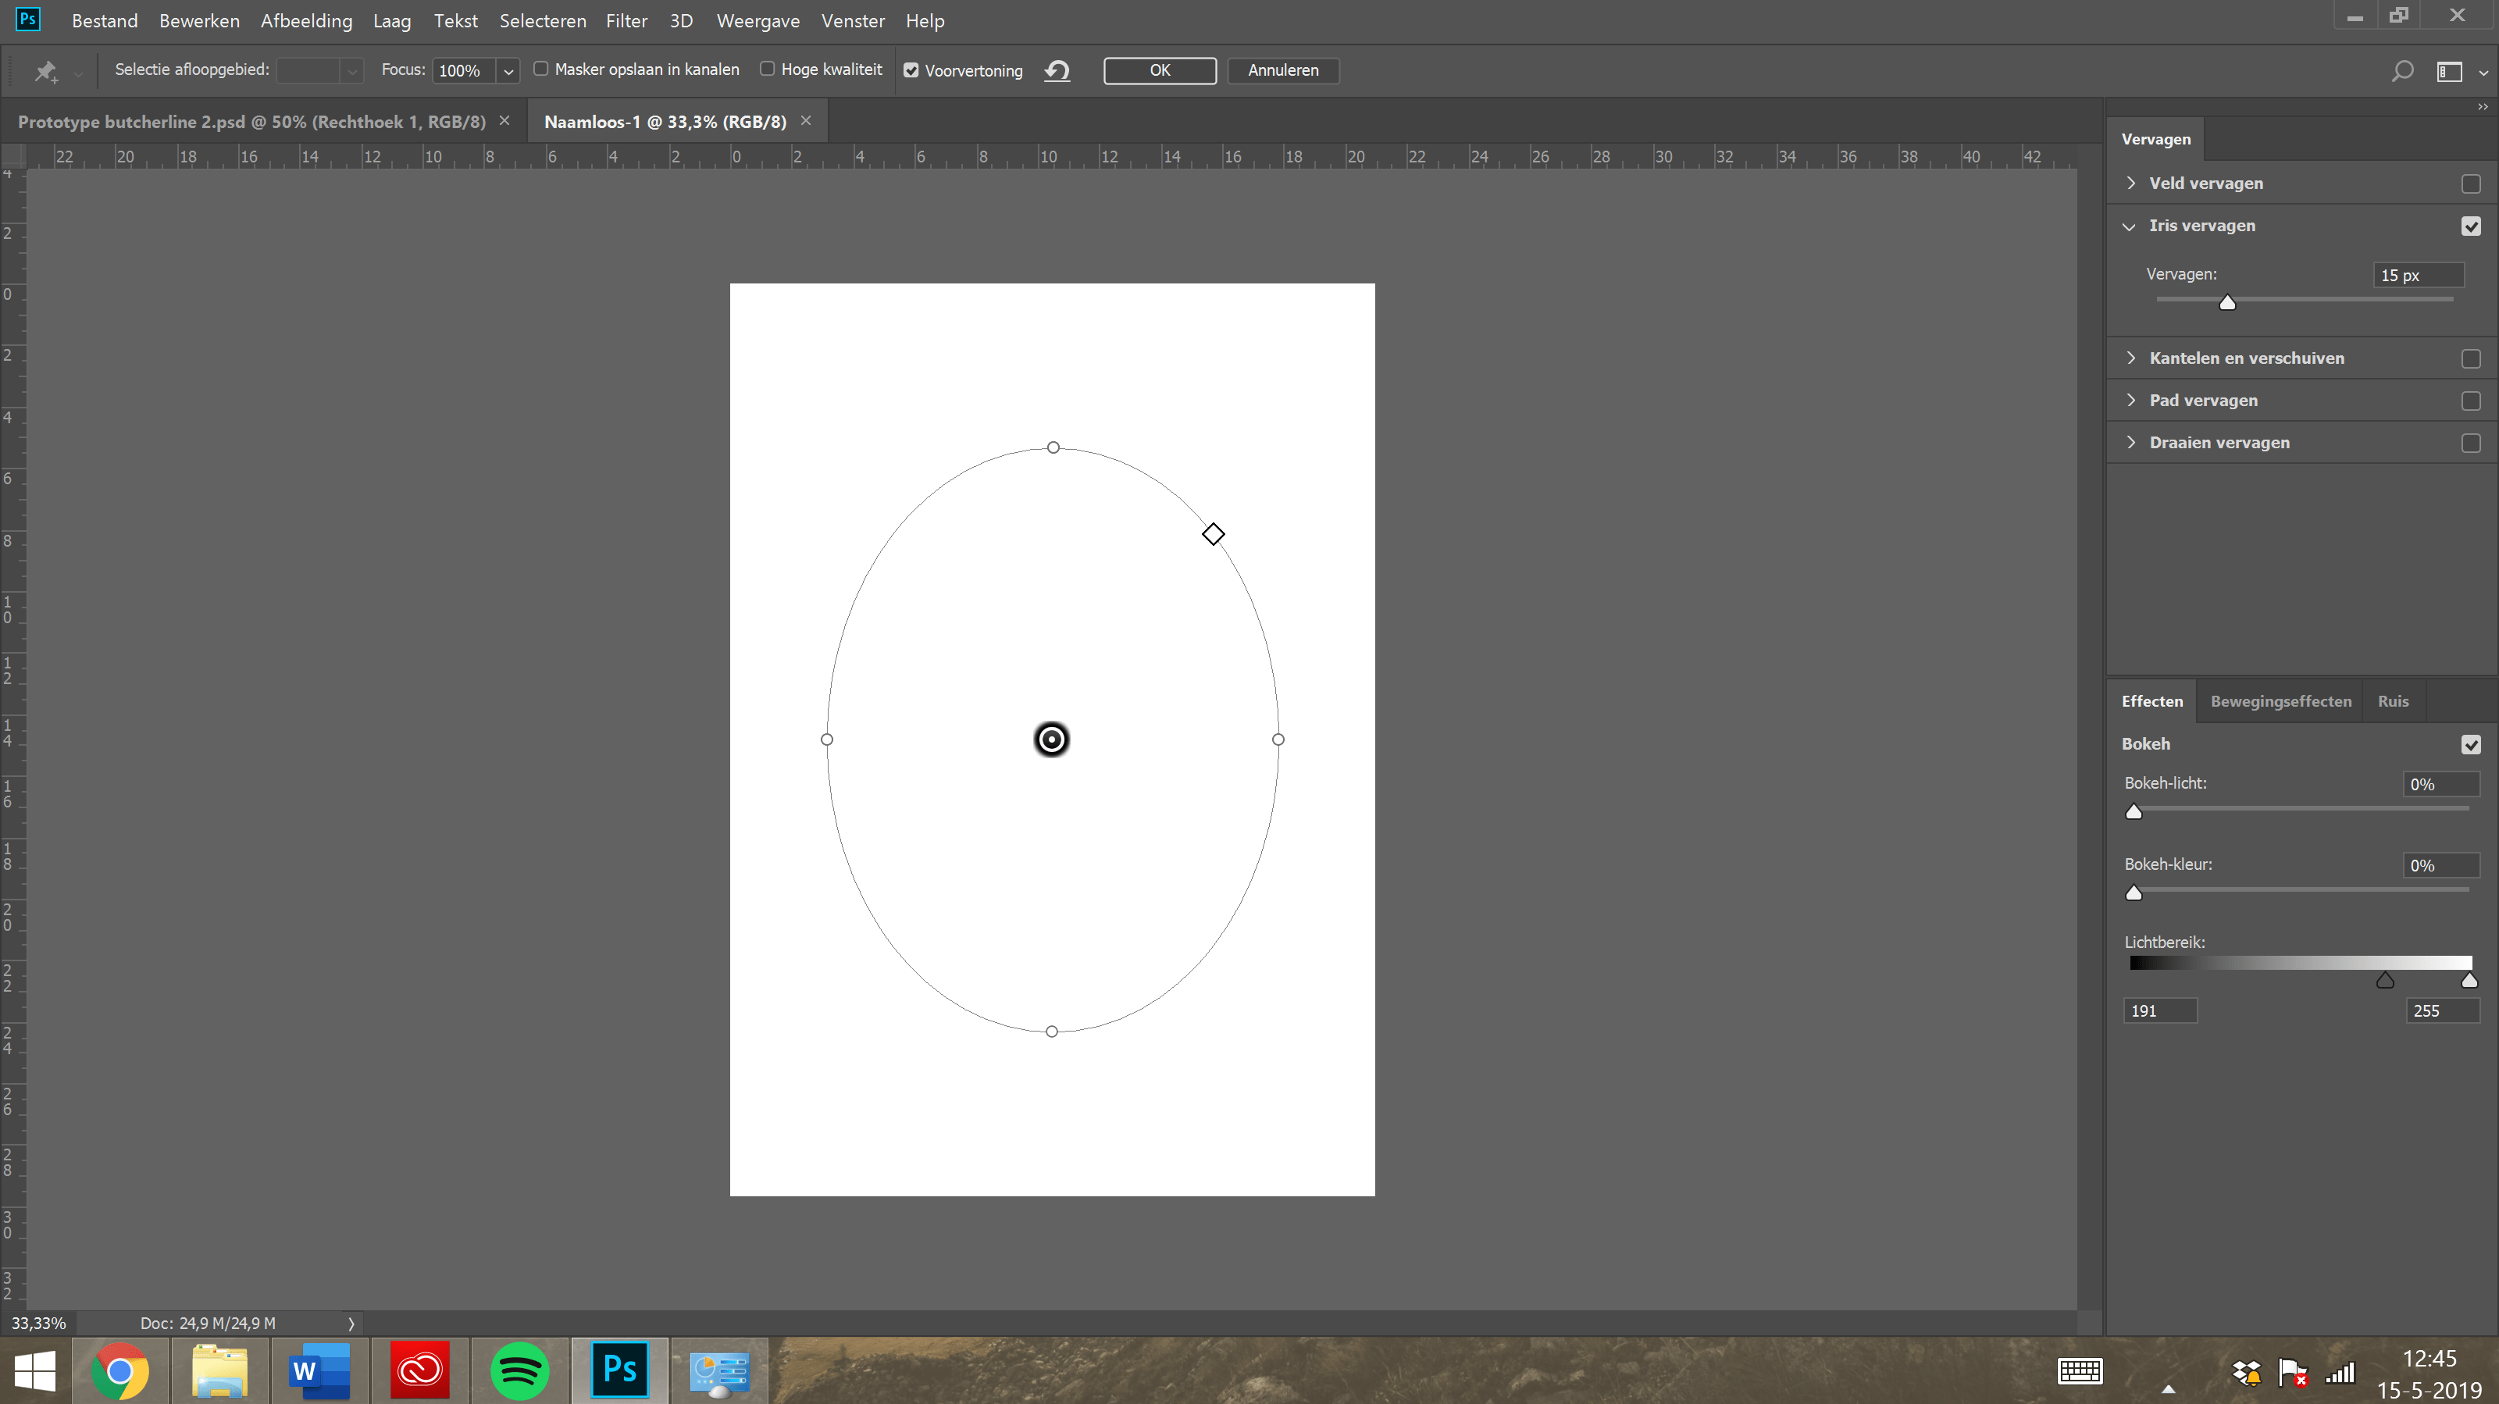Expand the Kantelen en verschuiven section

2131,357
